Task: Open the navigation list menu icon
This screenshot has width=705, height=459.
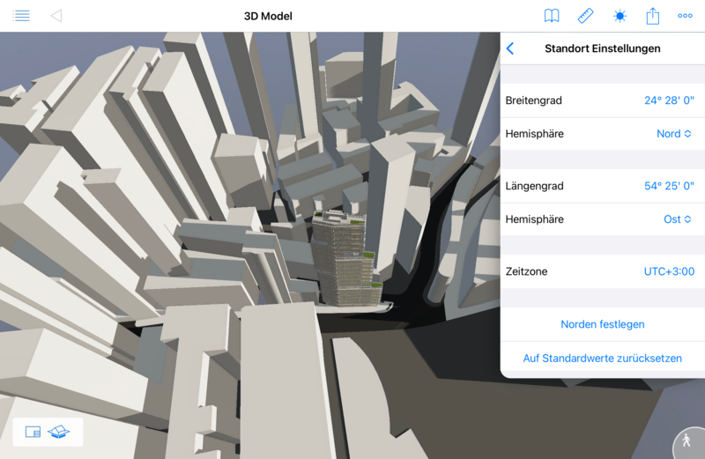Action: pos(20,16)
